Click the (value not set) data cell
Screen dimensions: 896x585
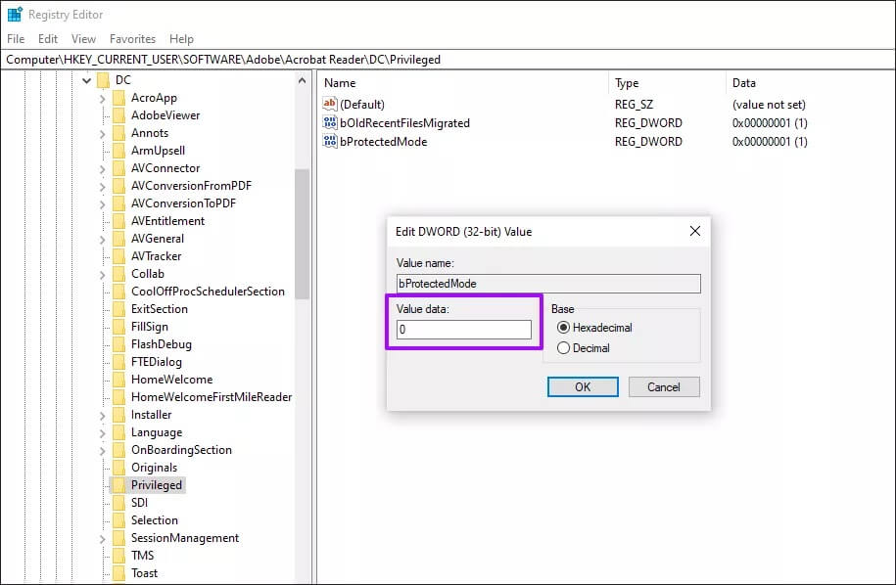[x=769, y=105]
